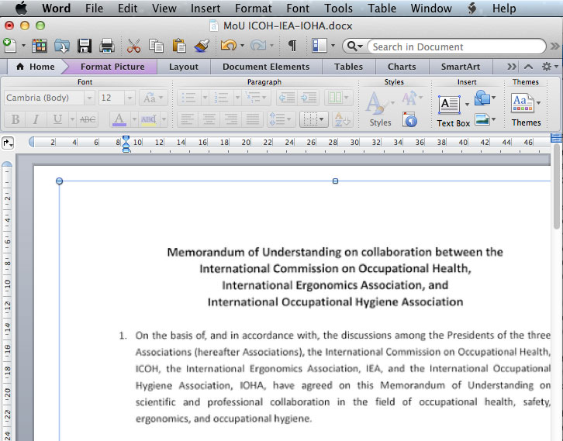Center the text alignment

(209, 119)
